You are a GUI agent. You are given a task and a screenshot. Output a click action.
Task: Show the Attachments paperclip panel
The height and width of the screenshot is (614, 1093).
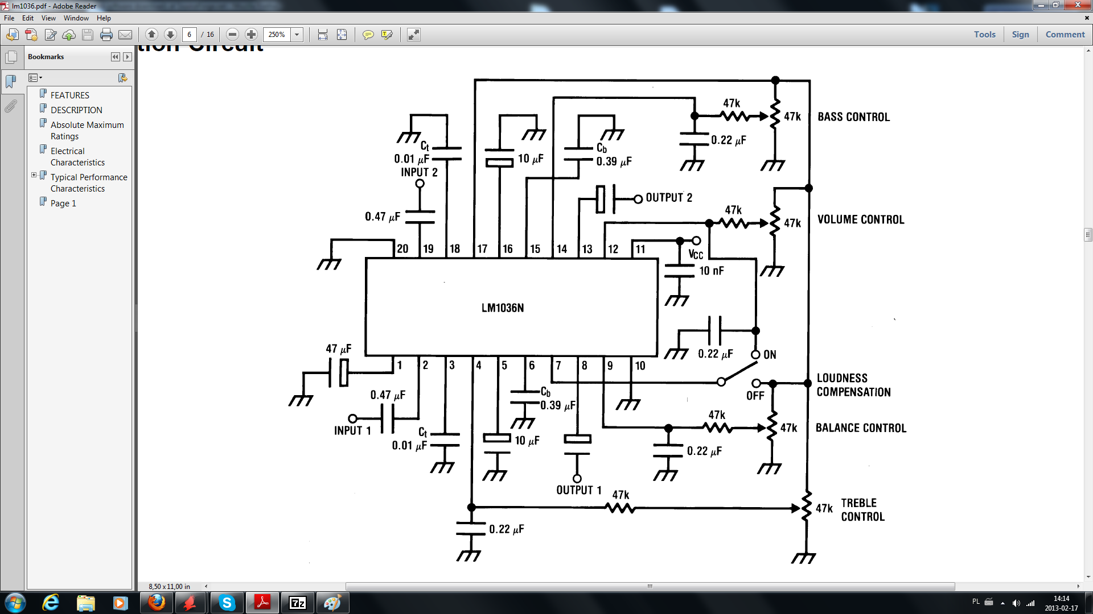pos(11,106)
